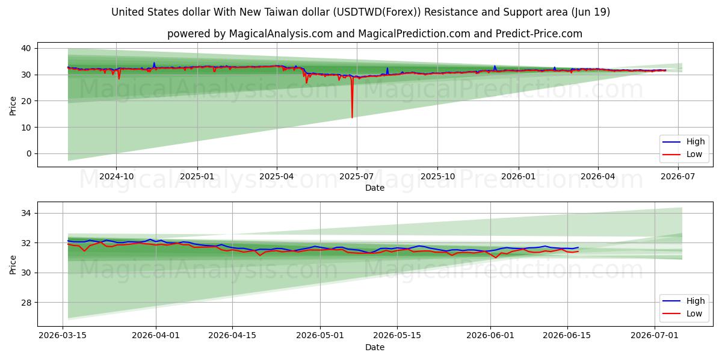
Task: Click the 2026-04-15 tick label
Action: pos(233,336)
